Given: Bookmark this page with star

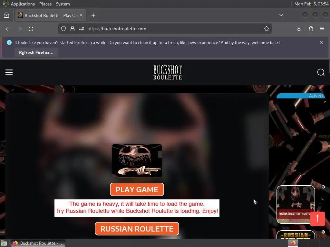Looking at the screenshot, I should pos(267,29).
